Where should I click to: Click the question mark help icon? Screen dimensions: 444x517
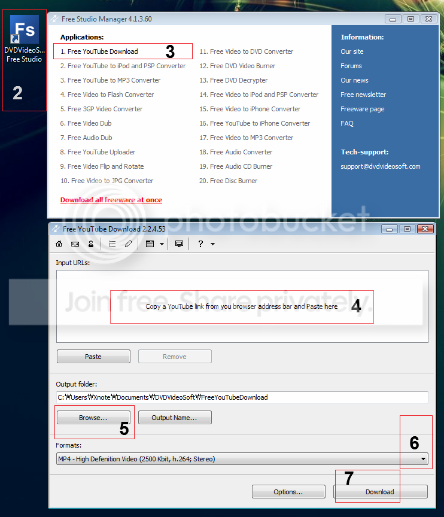click(x=200, y=244)
